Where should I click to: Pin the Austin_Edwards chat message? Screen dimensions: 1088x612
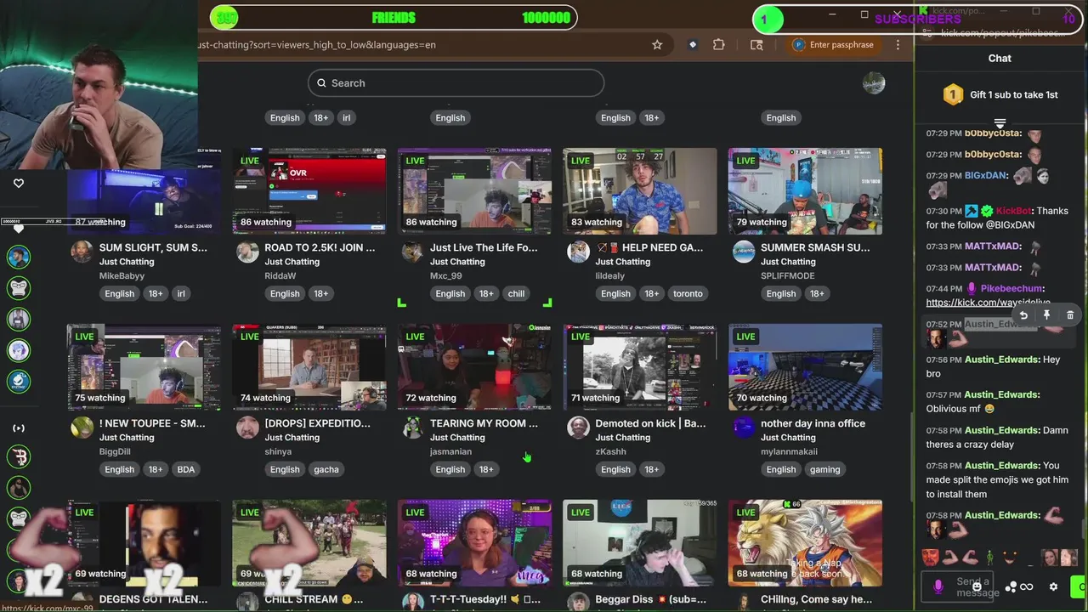click(1046, 315)
